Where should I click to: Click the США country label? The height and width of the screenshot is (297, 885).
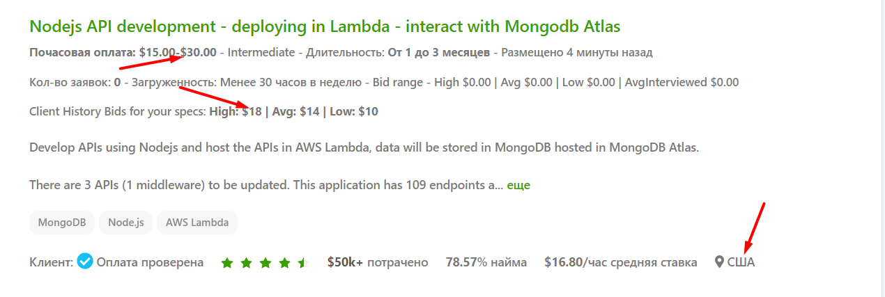pos(741,262)
